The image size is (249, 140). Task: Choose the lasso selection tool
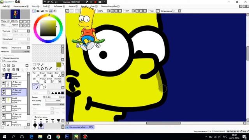coord(38,65)
